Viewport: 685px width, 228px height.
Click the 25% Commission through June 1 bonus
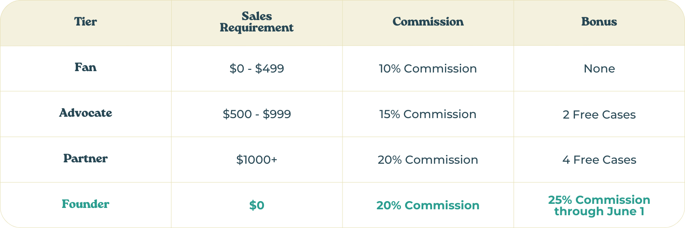pos(599,205)
